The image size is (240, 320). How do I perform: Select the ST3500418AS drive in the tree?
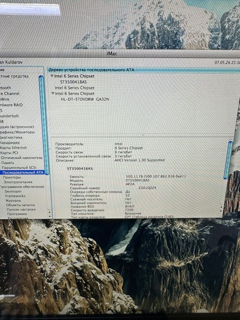(x=74, y=82)
